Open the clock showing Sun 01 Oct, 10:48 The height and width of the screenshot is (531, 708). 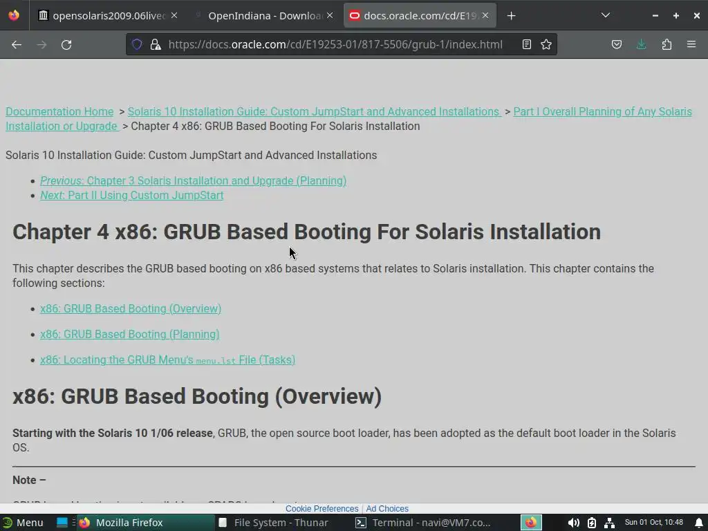tap(654, 523)
